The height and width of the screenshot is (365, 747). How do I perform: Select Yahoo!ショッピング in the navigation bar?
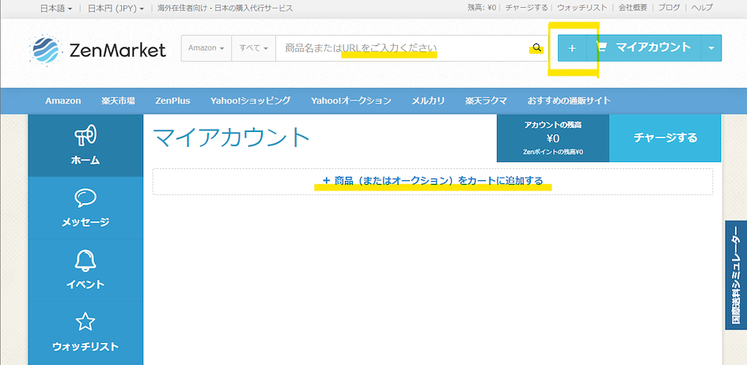(250, 101)
